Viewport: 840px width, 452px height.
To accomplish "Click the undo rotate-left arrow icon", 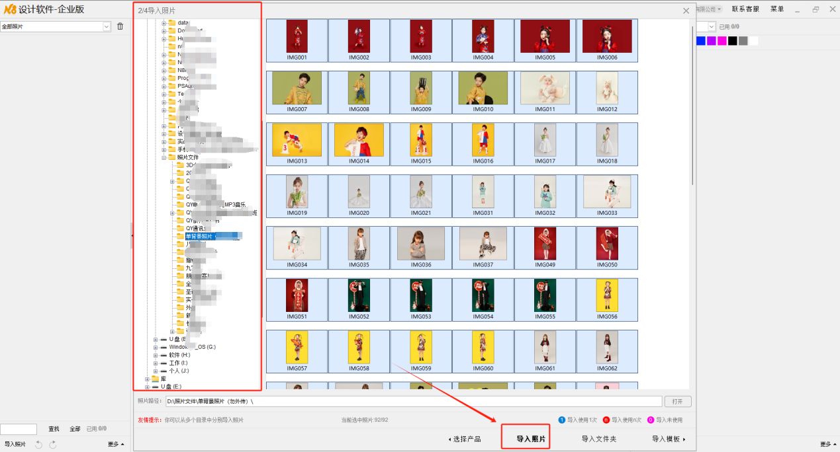I will click(38, 445).
